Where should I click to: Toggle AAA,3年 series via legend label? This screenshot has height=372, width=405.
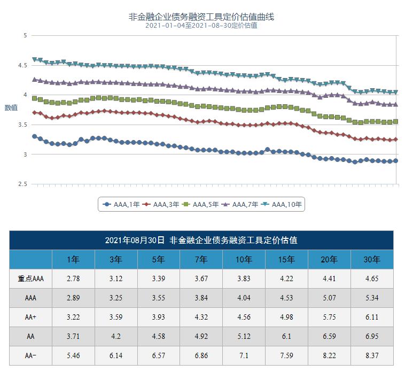[x=166, y=204]
